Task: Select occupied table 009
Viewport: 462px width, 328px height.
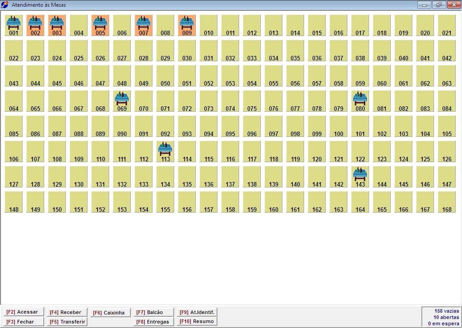Action: [x=187, y=25]
